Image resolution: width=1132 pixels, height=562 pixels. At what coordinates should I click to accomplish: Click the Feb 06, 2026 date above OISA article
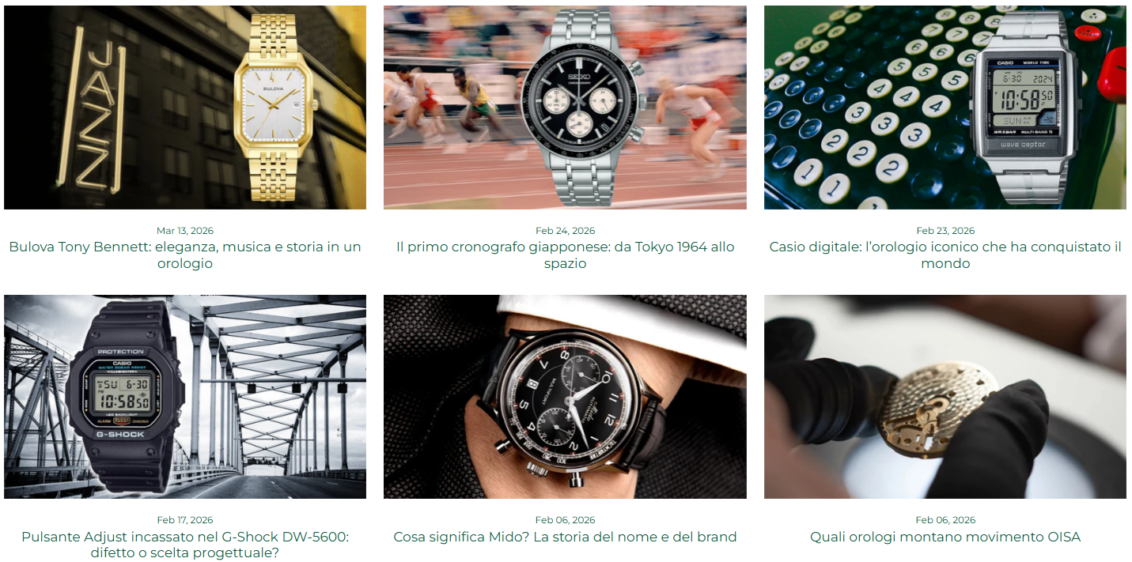click(945, 520)
